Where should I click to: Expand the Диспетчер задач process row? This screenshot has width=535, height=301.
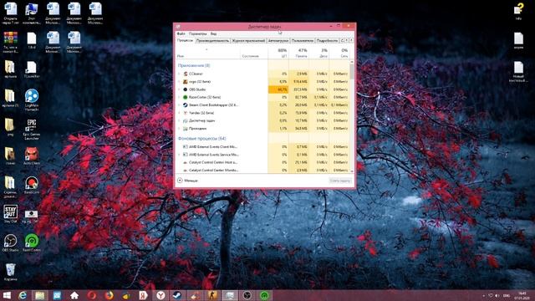pyautogui.click(x=179, y=120)
